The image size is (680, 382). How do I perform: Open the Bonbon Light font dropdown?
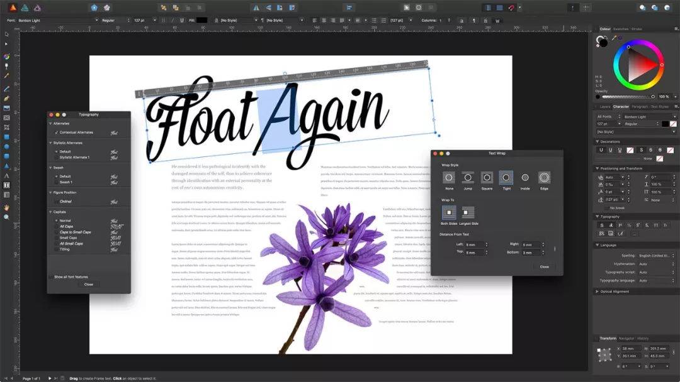[x=647, y=116]
